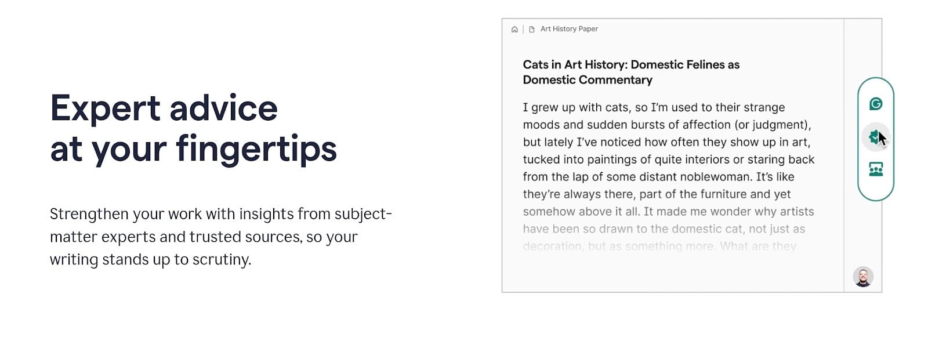The width and height of the screenshot is (928, 359).
Task: Open the Art History Paper breadcrumb label
Action: coord(569,29)
